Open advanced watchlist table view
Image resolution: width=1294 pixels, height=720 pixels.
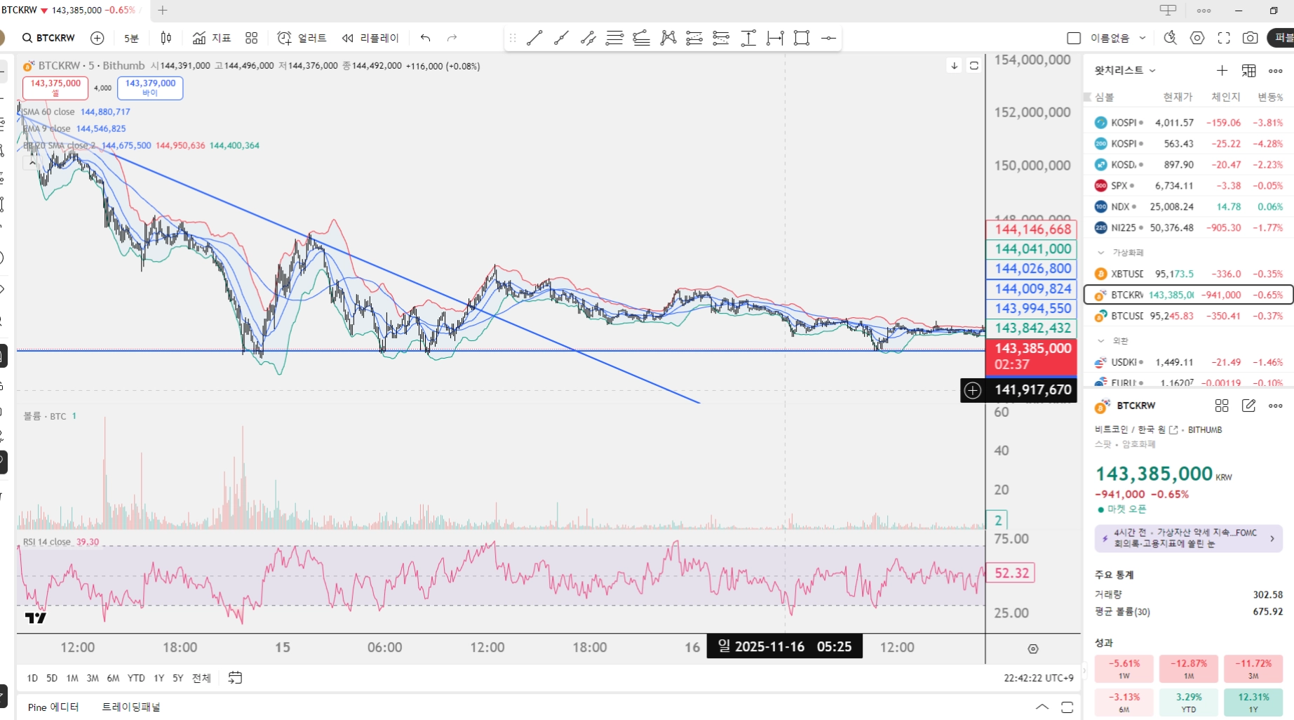point(1249,70)
